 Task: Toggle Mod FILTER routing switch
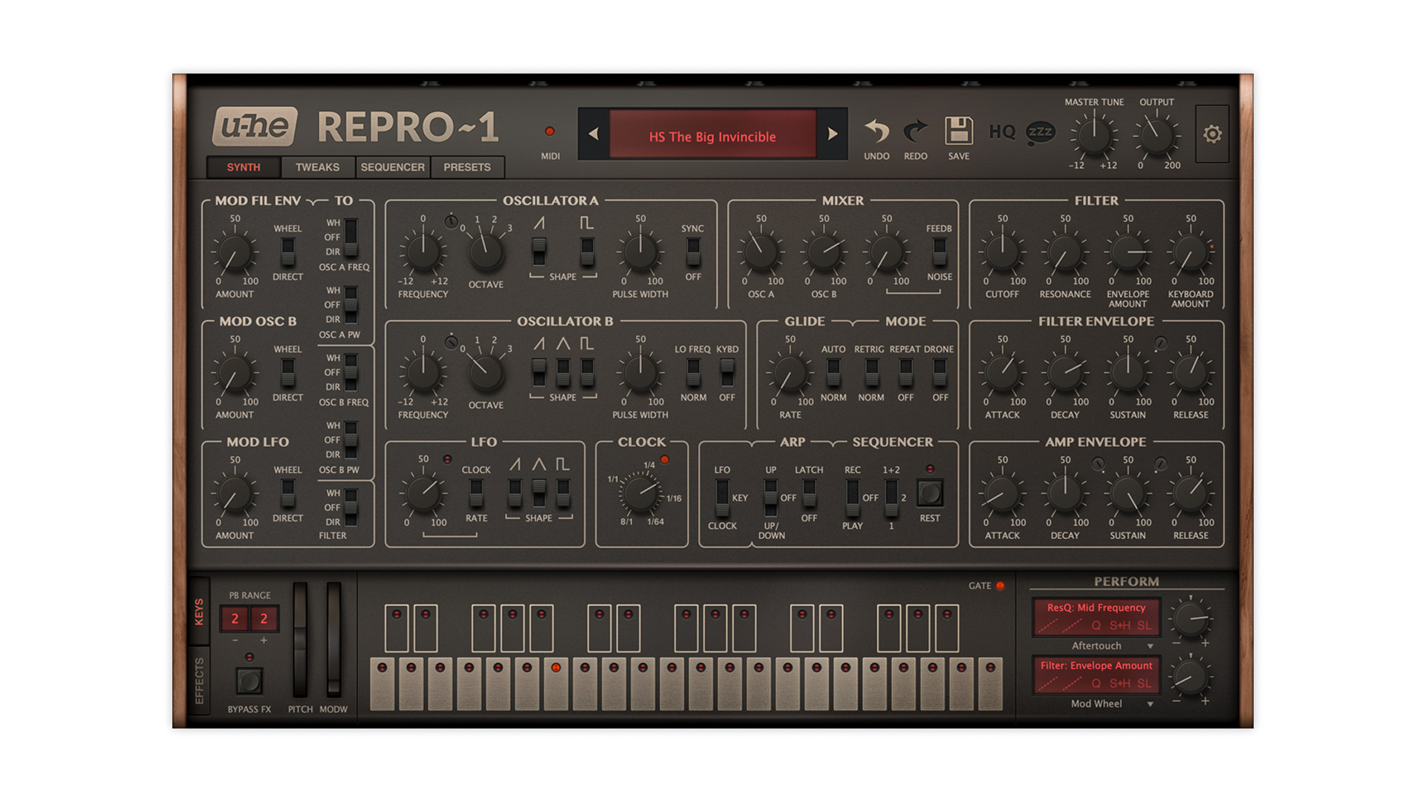point(351,507)
